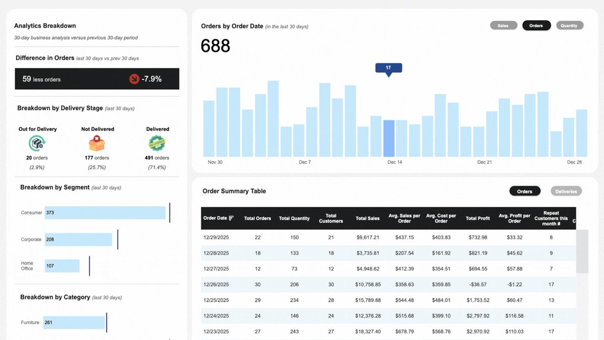
Task: Click the 17 chart tooltip label
Action: pos(388,68)
